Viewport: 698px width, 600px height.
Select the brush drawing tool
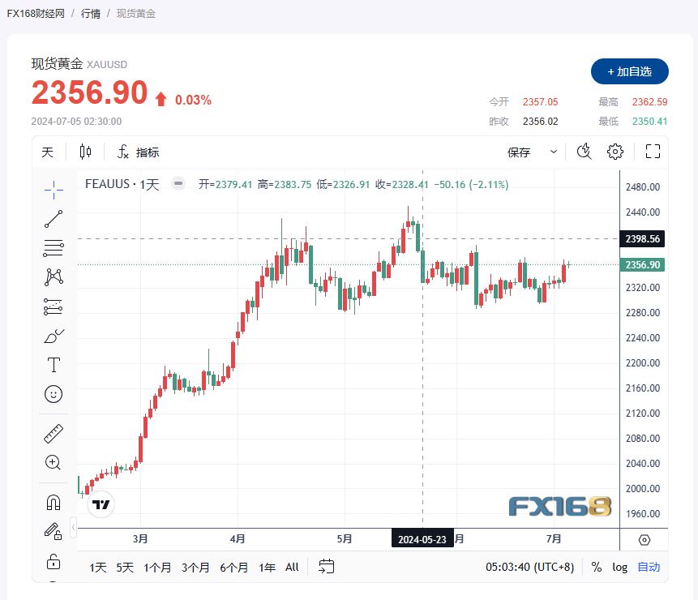(54, 335)
